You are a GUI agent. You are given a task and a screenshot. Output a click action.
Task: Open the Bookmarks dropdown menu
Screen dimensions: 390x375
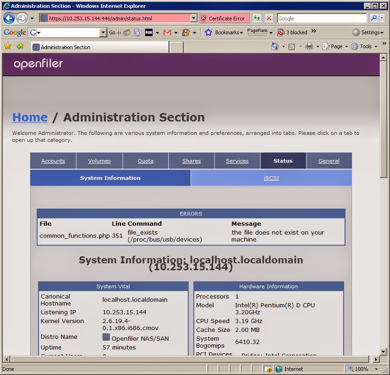(229, 32)
